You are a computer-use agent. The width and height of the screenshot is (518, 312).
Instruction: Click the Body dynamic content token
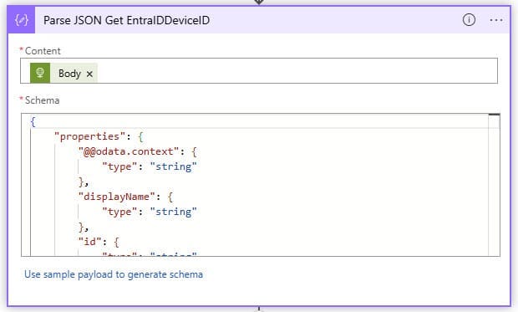pos(63,73)
